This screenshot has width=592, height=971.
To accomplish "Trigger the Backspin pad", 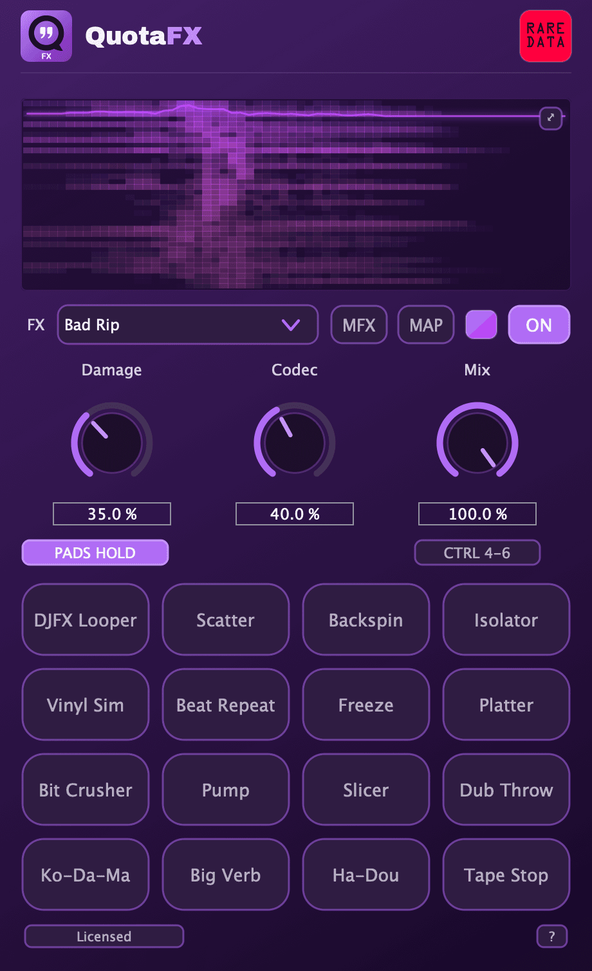I will (x=366, y=619).
